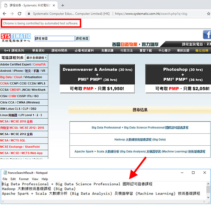The image size is (211, 205).
Task: Click Notepad horizontal scrollbar left arrow
Action: point(3,201)
